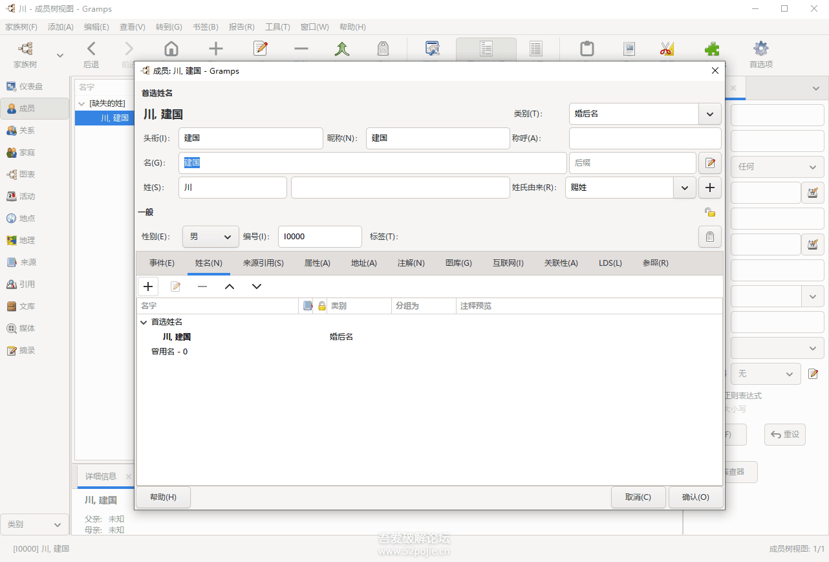
Task: Open name editor icon next to 后缀
Action: [709, 163]
